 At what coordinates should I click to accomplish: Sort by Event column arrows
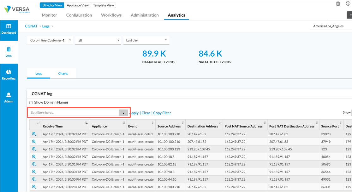[x=153, y=123]
